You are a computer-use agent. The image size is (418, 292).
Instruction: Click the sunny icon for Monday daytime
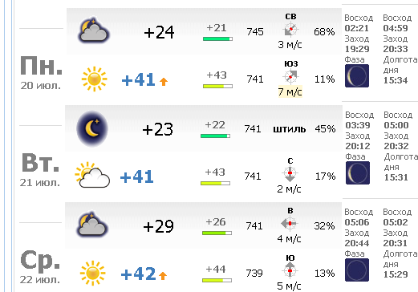(x=94, y=79)
